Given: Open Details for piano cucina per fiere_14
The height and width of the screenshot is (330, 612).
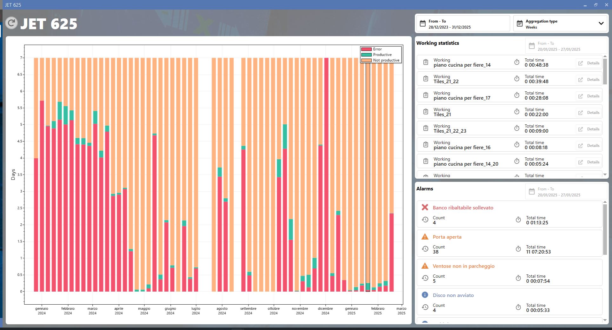Looking at the screenshot, I should pos(589,63).
